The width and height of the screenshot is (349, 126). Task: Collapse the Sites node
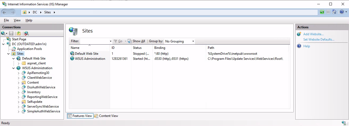pyautogui.click(x=9, y=54)
